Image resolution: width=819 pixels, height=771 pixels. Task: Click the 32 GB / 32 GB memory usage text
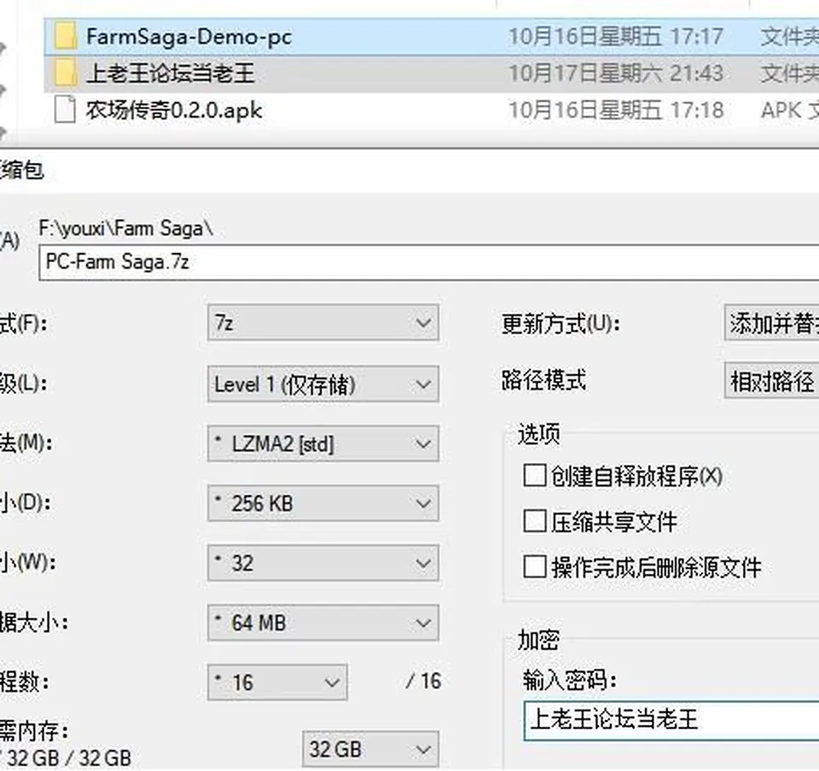pos(69,758)
